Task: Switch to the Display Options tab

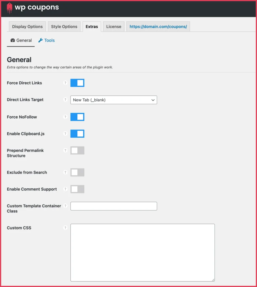Action: tap(27, 27)
